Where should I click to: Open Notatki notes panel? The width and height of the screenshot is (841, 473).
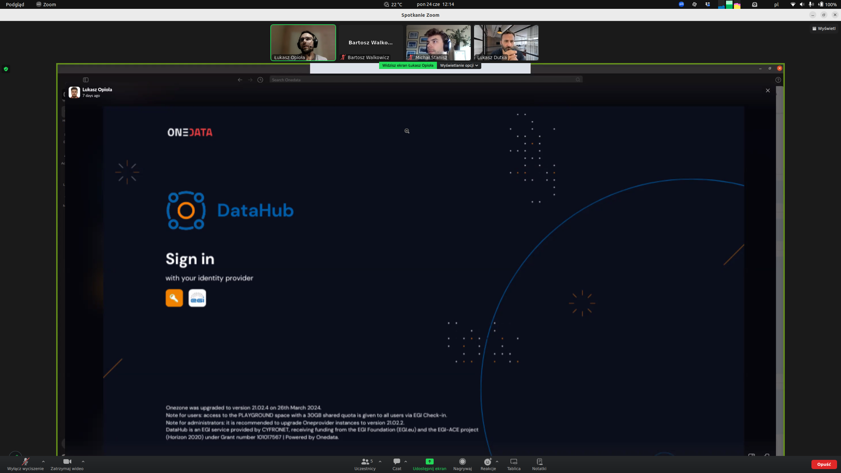(539, 463)
